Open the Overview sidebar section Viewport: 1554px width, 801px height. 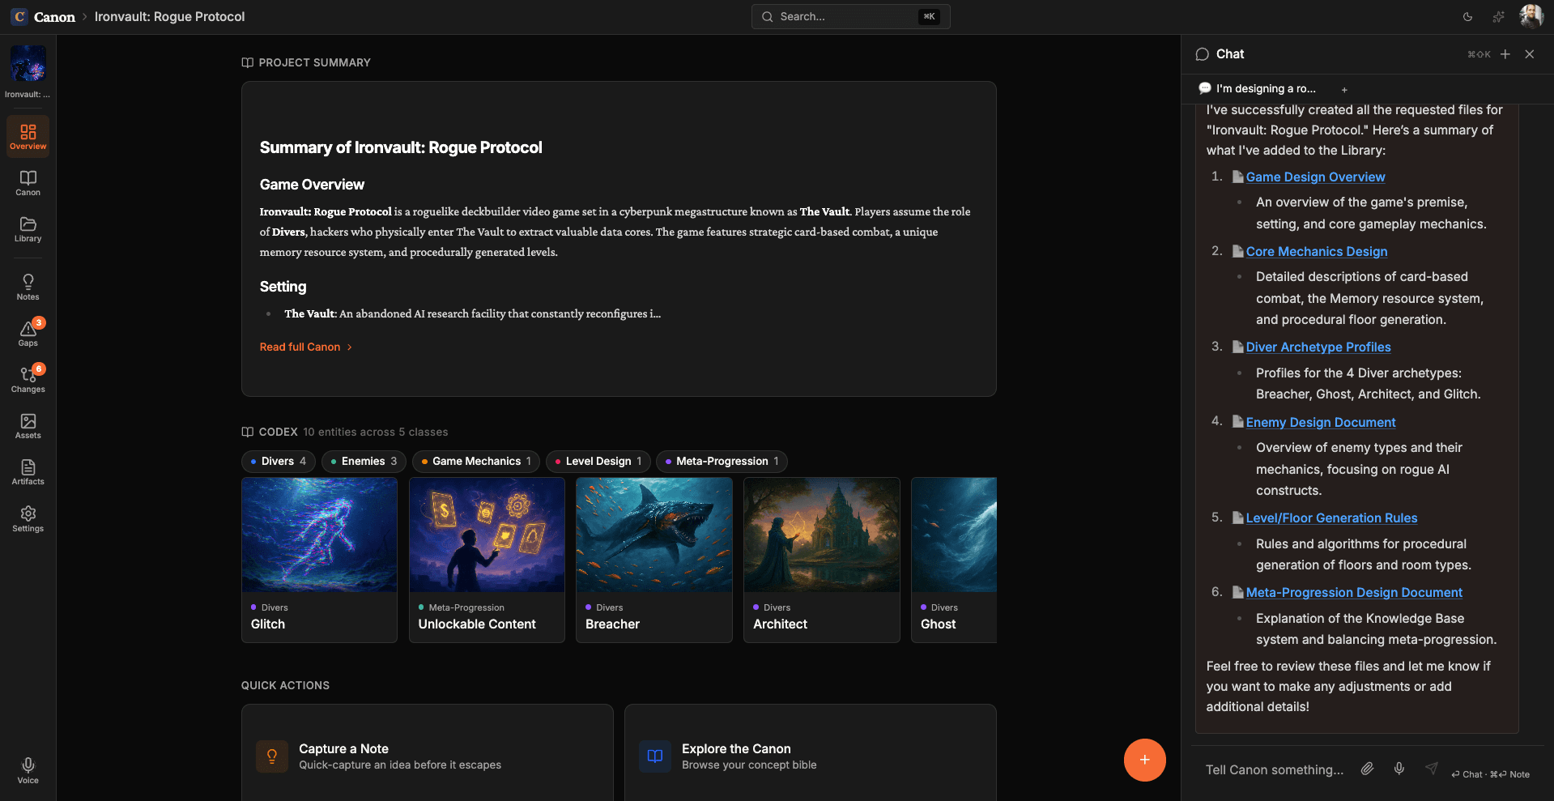[x=28, y=136]
